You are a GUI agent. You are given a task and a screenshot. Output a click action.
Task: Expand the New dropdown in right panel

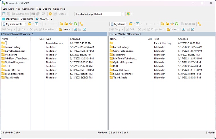coord(178,29)
